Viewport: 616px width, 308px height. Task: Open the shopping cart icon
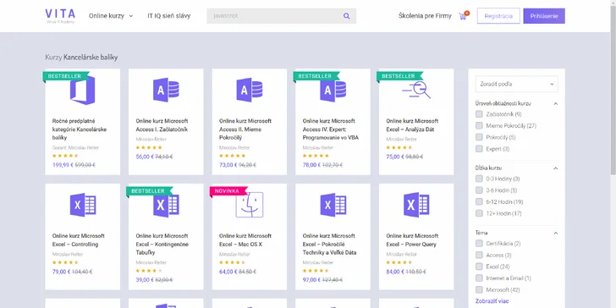point(463,16)
